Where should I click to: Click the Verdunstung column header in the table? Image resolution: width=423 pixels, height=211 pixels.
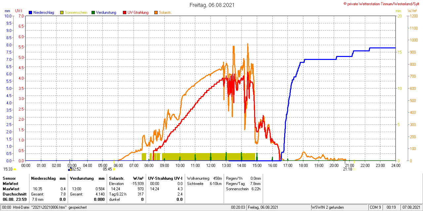click(82, 178)
